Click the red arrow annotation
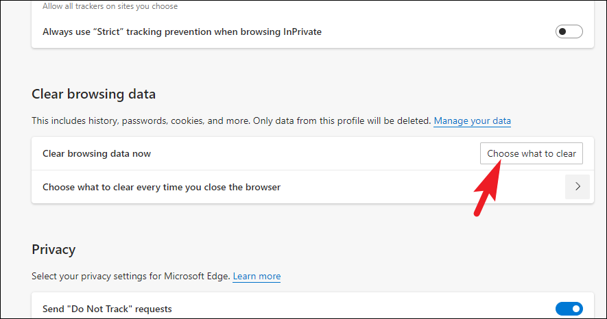Screen dimensions: 607x319 pyautogui.click(x=487, y=189)
